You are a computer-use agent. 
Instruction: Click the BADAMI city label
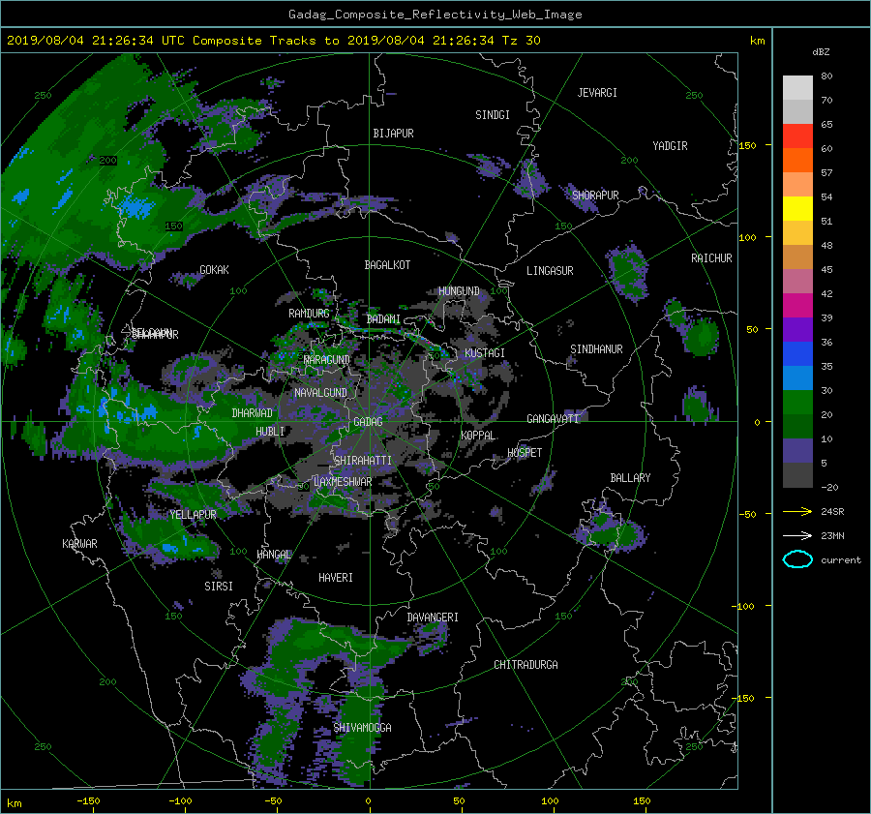pyautogui.click(x=383, y=319)
